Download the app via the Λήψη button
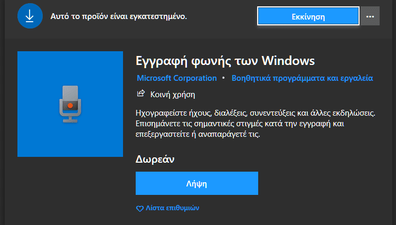 pos(197,183)
